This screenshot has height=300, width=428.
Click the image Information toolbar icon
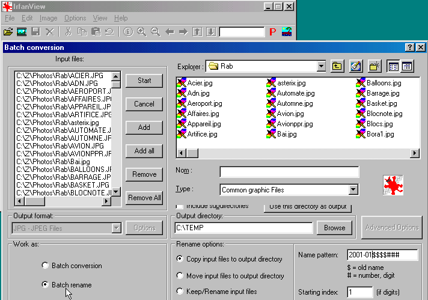128,31
